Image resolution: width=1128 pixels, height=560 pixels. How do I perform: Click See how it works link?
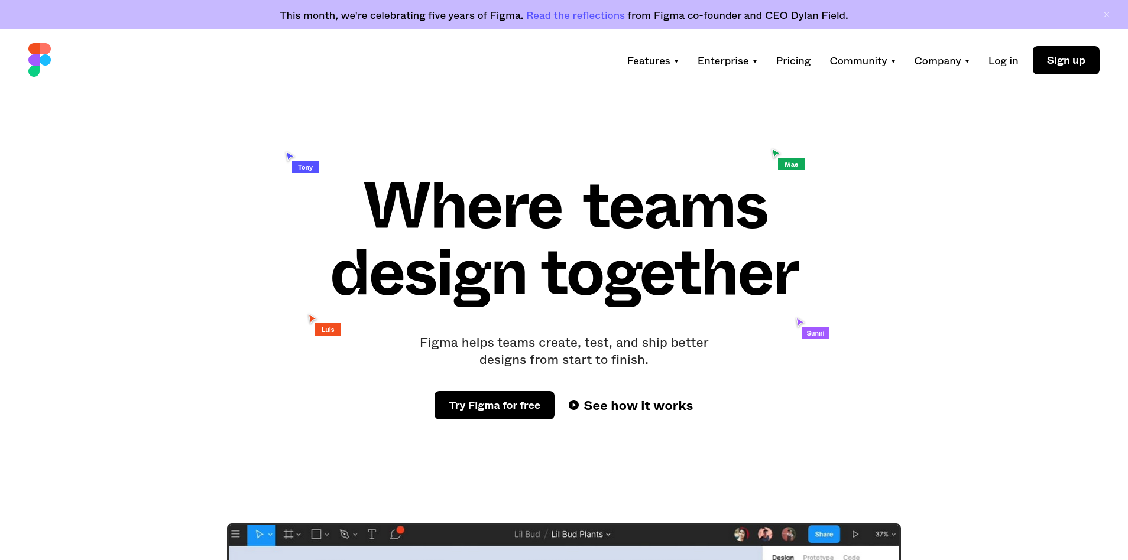pos(631,406)
